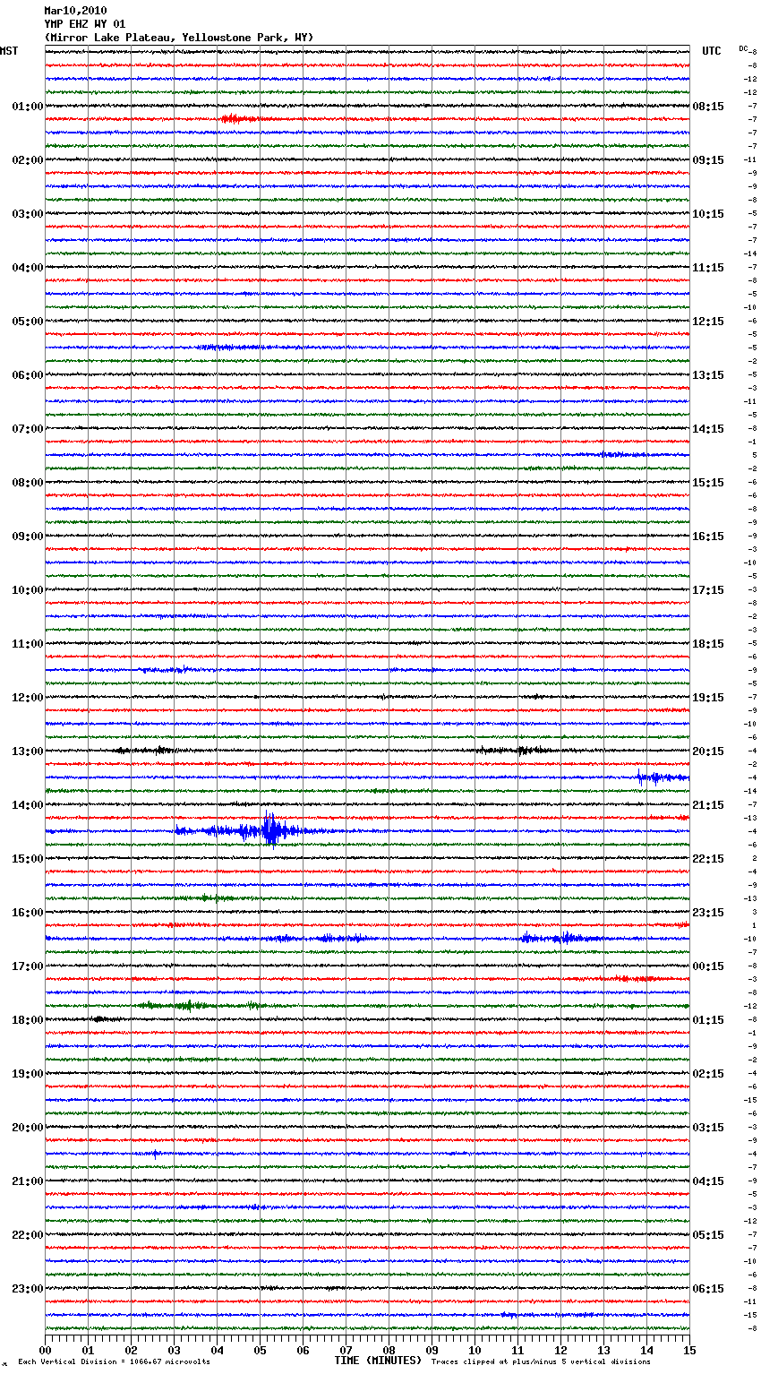This screenshot has width=761, height=1374.
Task: Click minute 12 tick label on time axis
Action: coord(560,1351)
